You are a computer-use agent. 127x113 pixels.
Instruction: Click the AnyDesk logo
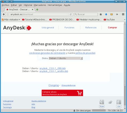click(x=17, y=28)
